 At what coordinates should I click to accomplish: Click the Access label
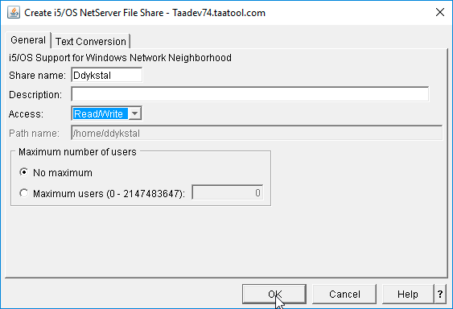coord(26,114)
